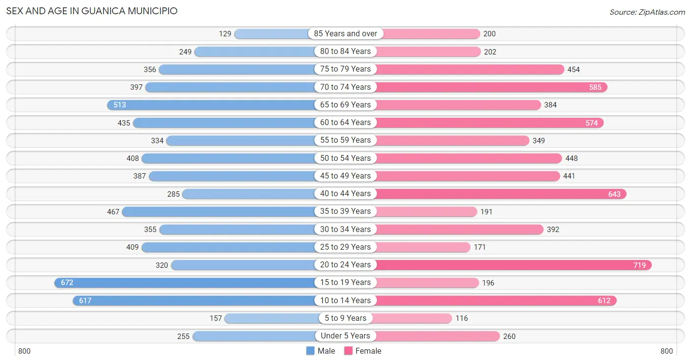Viewport: 691px width, 363px height.
Task: Select the 85 Years and over label
Action: coord(345,33)
